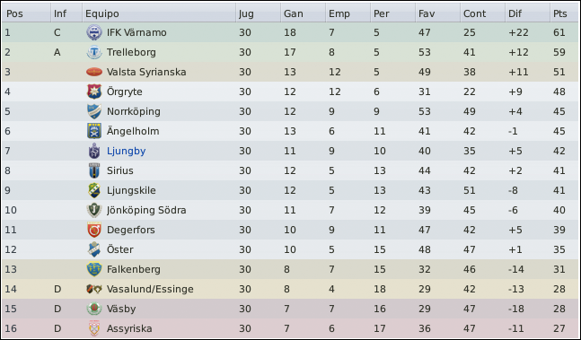Open the Ljungby team link
This screenshot has width=581, height=340.
pyautogui.click(x=126, y=151)
